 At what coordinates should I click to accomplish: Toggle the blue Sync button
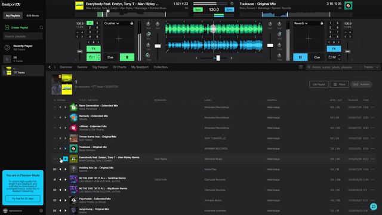229,10
